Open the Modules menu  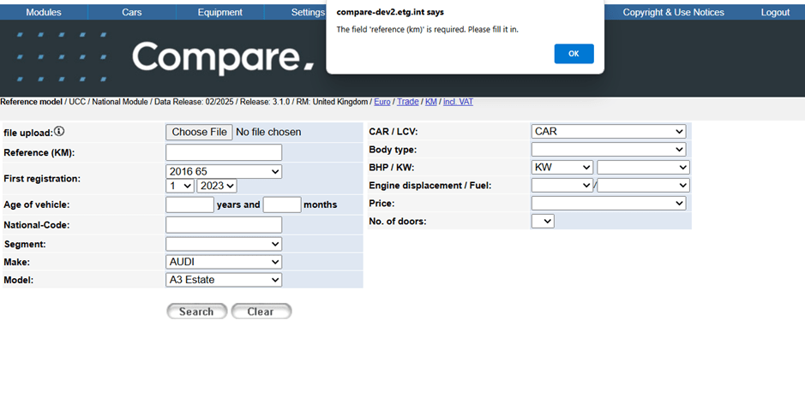[44, 12]
